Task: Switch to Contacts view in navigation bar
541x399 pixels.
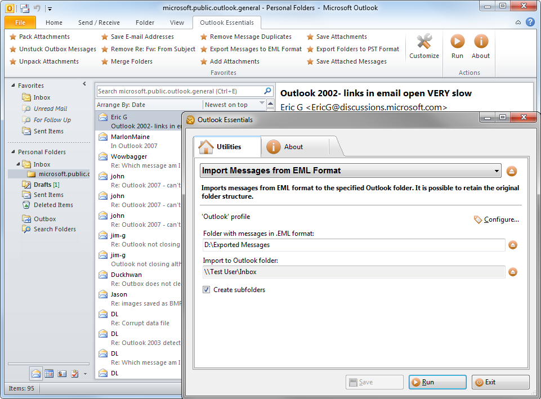Action: click(x=62, y=373)
